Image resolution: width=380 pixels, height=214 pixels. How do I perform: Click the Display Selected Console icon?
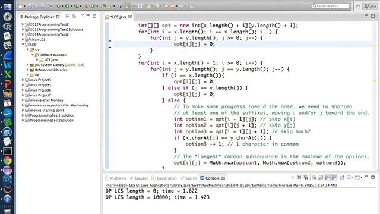(349, 177)
